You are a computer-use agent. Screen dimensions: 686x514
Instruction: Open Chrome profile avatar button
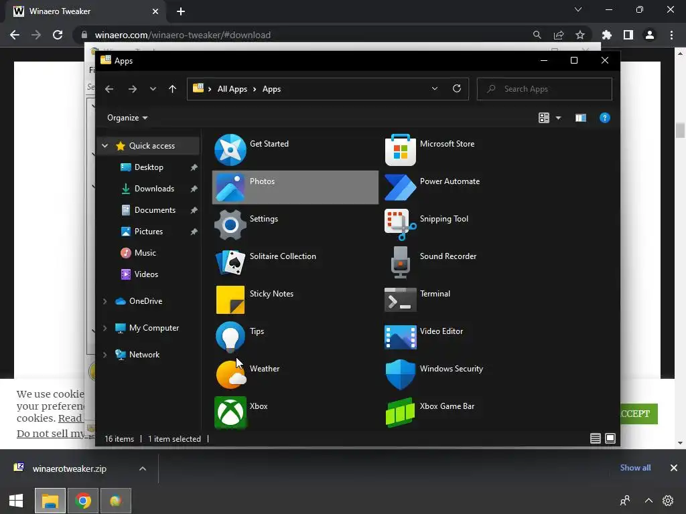650,35
